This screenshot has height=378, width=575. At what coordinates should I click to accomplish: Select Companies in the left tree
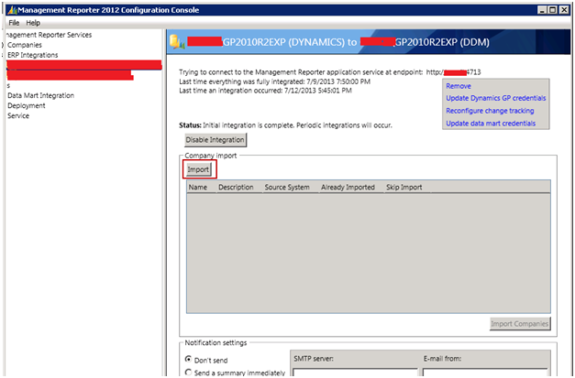point(25,45)
